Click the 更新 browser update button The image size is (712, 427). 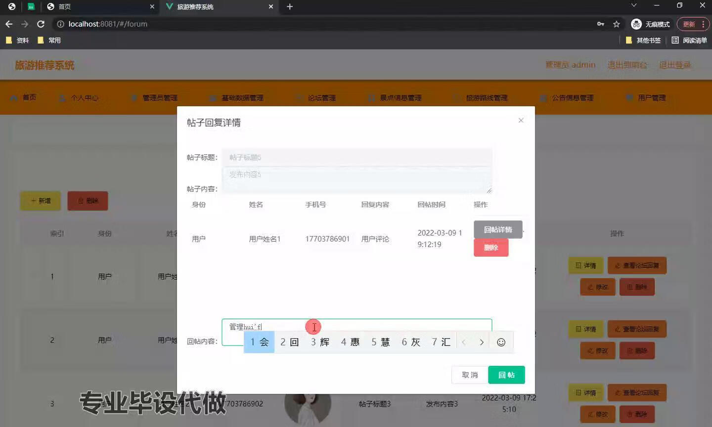689,24
